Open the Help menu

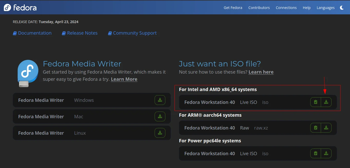click(x=307, y=8)
